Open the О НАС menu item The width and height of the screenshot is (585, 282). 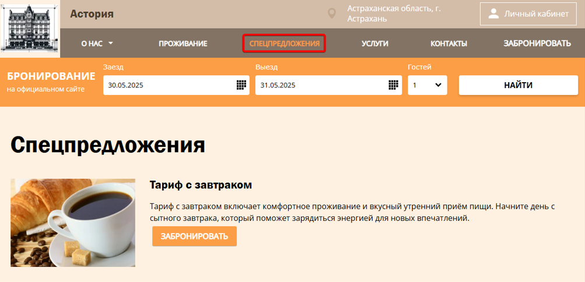point(97,44)
